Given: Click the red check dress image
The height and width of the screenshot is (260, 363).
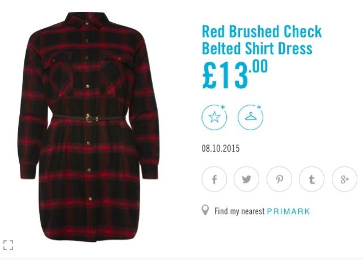Looking at the screenshot, I should [89, 127].
